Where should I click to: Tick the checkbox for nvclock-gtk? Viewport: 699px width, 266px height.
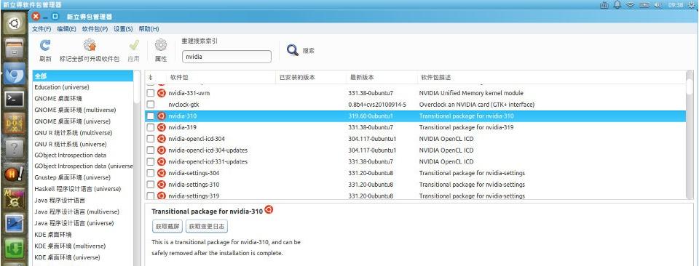point(151,105)
